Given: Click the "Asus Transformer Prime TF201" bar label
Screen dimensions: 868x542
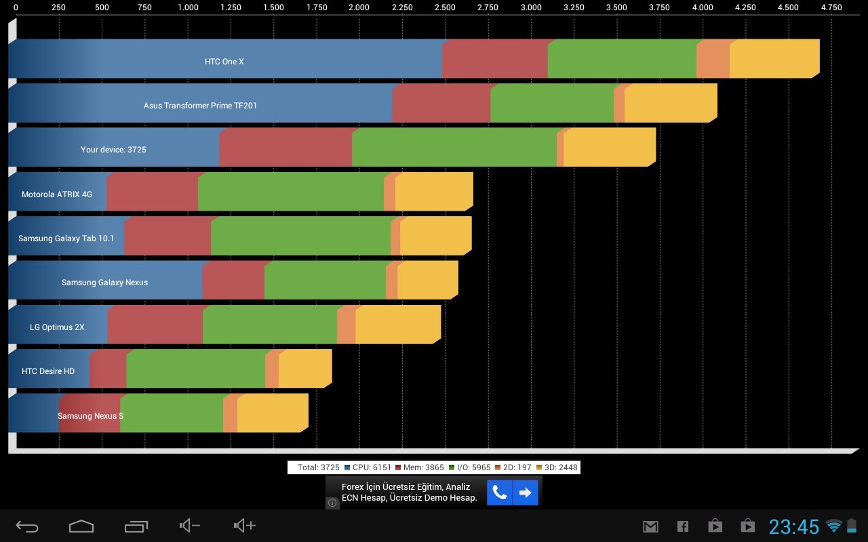Looking at the screenshot, I should [x=200, y=106].
